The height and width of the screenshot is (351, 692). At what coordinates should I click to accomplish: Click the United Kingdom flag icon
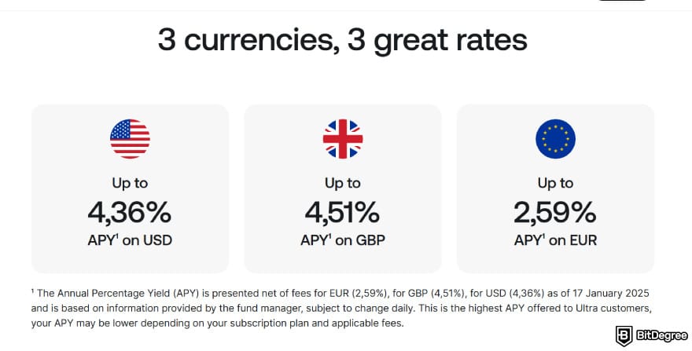pos(343,140)
